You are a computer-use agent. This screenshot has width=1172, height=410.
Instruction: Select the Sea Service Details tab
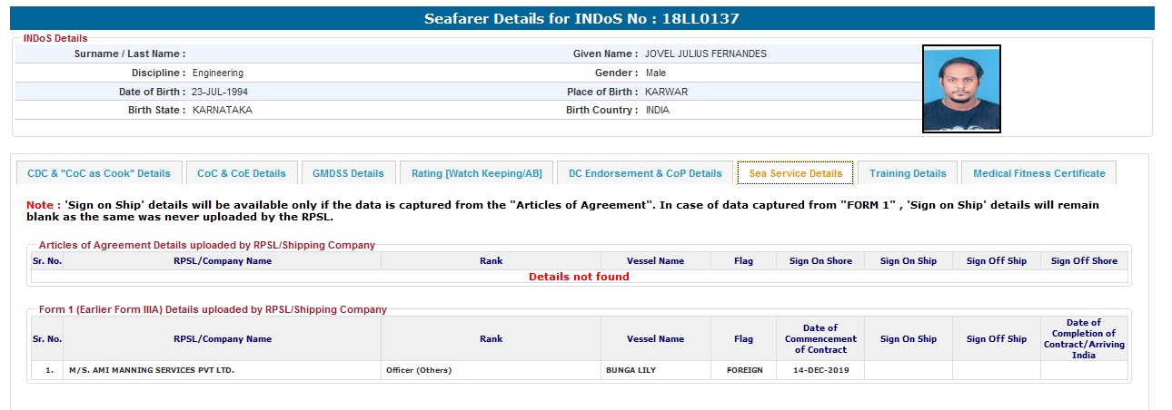(796, 173)
